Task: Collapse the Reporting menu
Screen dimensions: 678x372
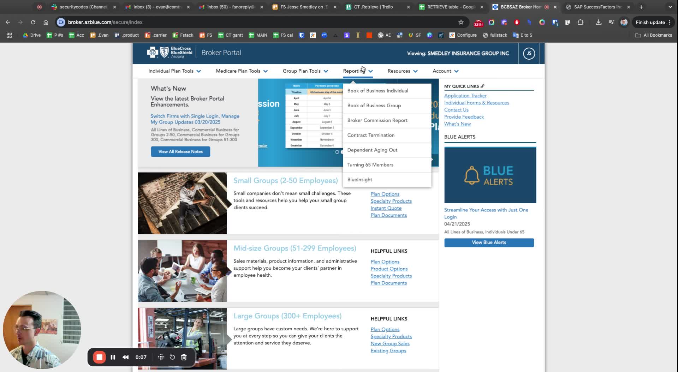Action: coord(358,71)
